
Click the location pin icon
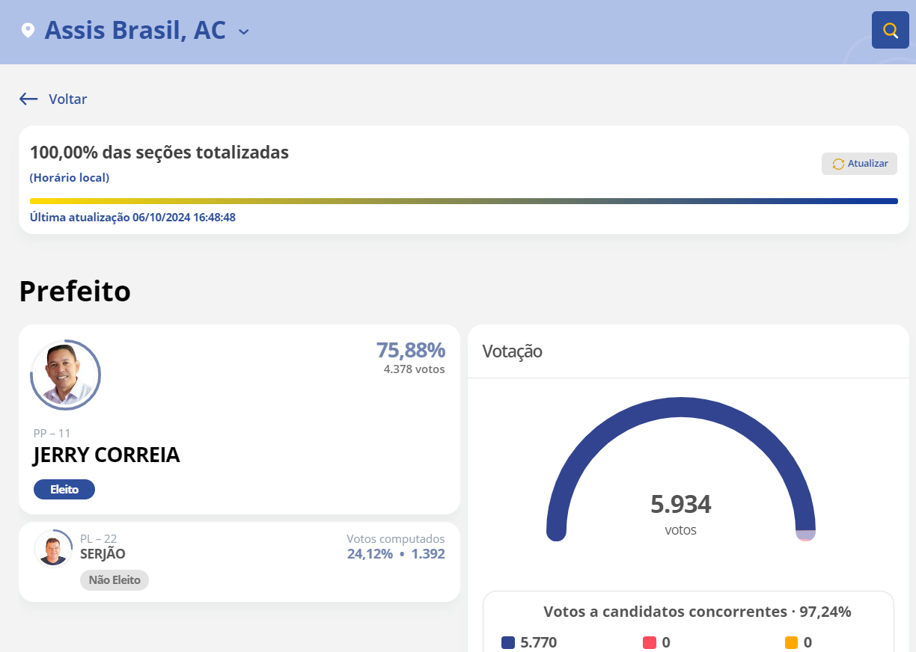28,31
